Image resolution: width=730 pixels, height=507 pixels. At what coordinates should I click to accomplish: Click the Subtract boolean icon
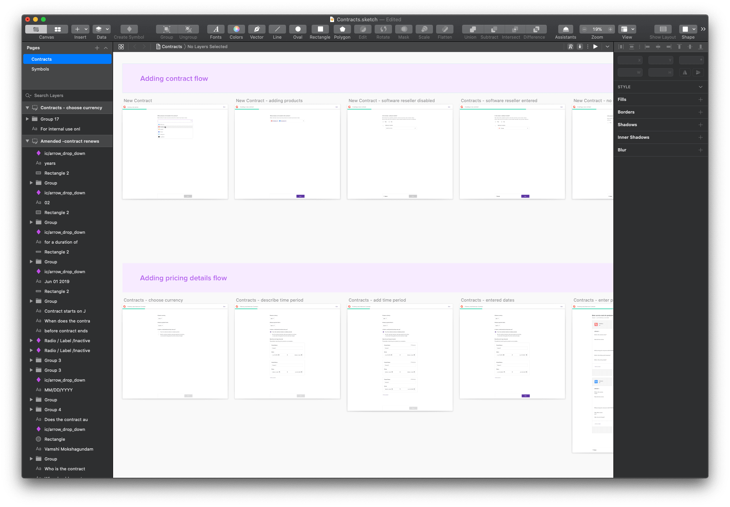pos(494,29)
